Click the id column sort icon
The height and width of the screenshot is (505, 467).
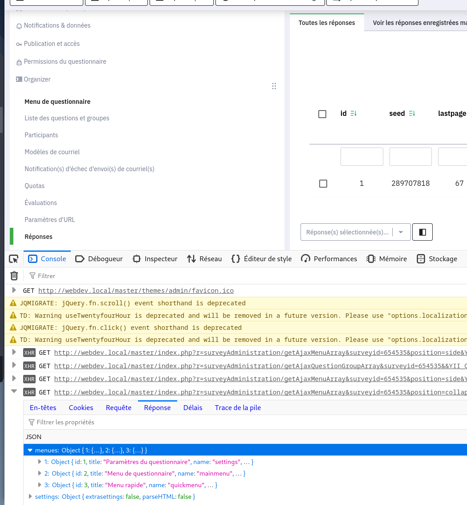point(353,114)
